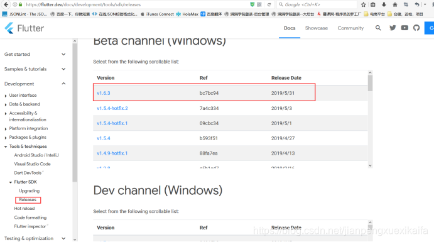434x242 pixels.
Task: Click the beta list scroll down arrow
Action: click(370, 165)
